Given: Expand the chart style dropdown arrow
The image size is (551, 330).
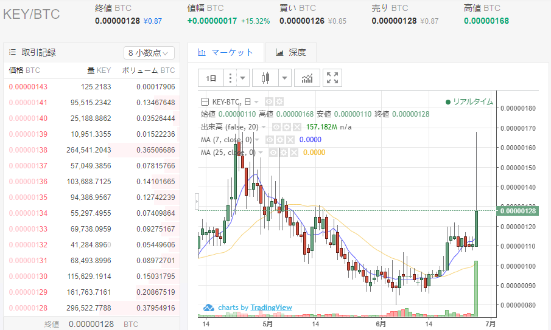Looking at the screenshot, I should [x=285, y=78].
